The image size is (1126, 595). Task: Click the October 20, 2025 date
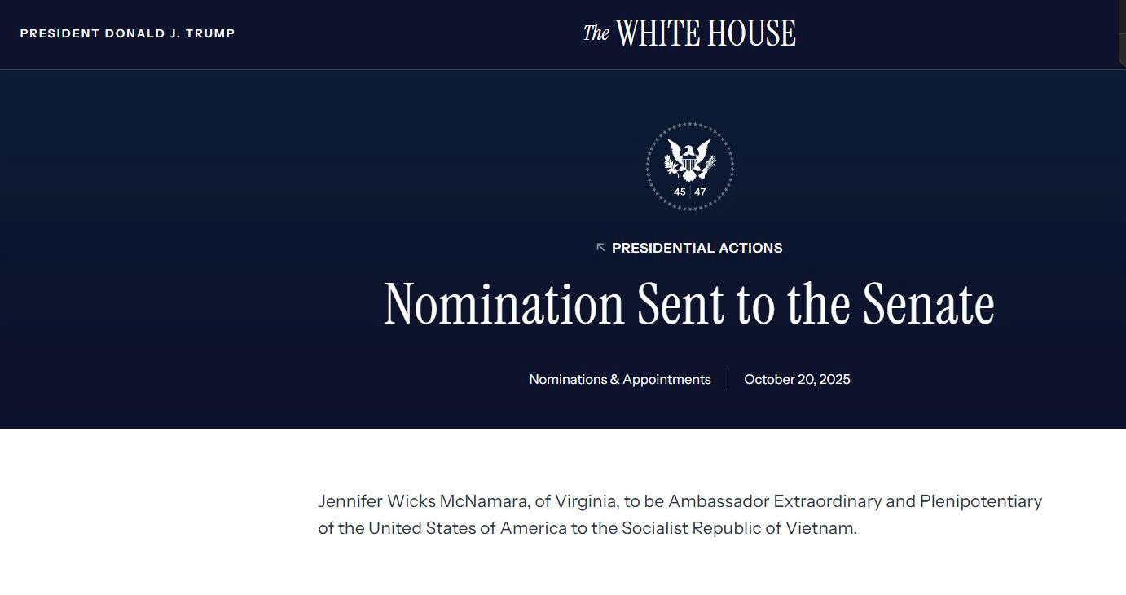click(x=797, y=379)
